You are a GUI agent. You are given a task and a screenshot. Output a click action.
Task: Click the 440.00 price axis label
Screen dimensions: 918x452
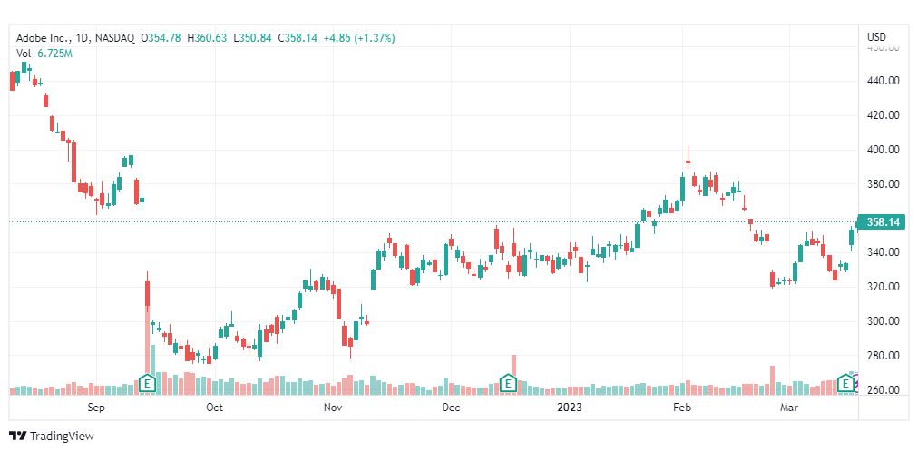point(883,81)
